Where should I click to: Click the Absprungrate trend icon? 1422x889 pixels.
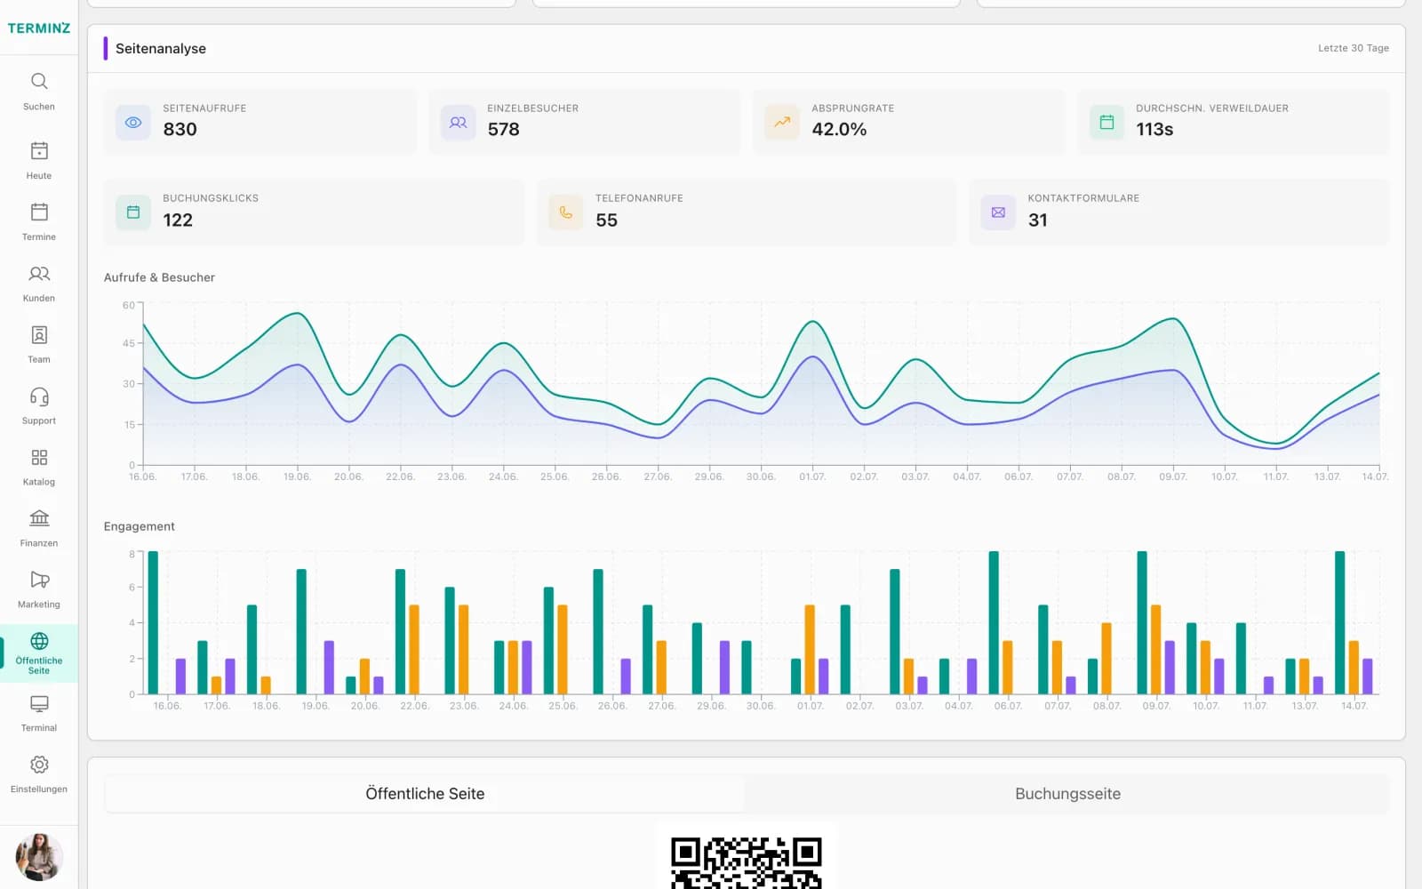coord(782,123)
